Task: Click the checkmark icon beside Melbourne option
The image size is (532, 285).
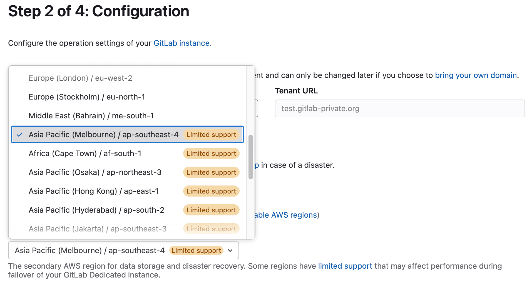Action: pyautogui.click(x=20, y=135)
